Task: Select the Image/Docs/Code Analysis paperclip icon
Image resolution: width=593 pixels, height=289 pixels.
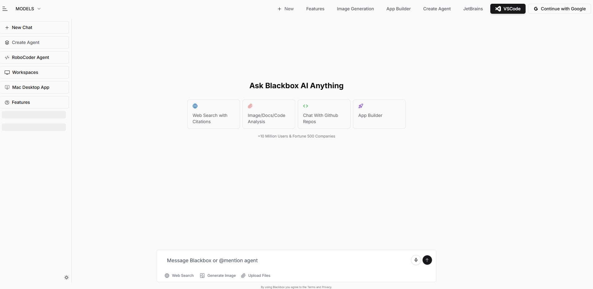Action: tap(250, 106)
